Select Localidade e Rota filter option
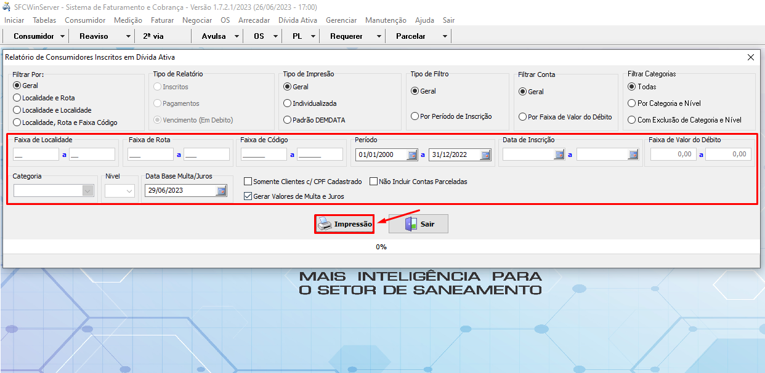The width and height of the screenshot is (765, 373). tap(17, 98)
